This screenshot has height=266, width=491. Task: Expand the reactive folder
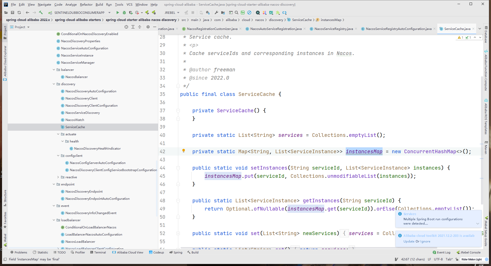click(x=58, y=177)
